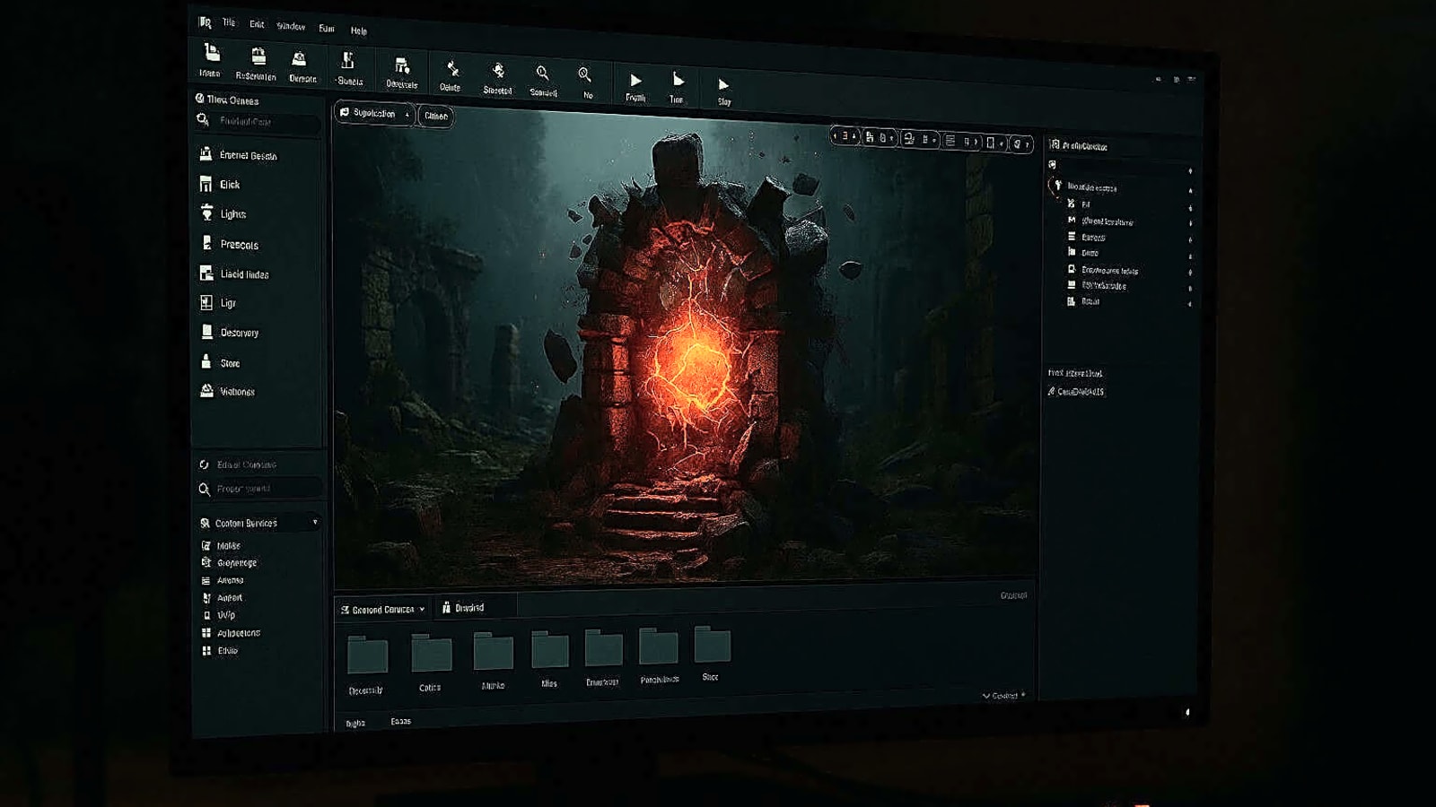Click the middle play-flag button labeled Tine
Screen dimensions: 1436x807
pos(677,88)
